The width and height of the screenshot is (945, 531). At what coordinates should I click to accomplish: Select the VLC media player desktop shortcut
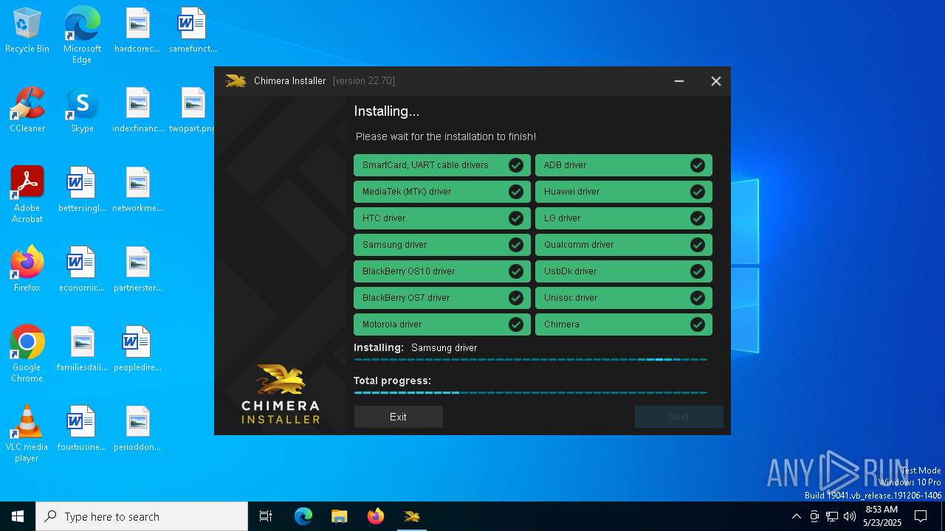tap(27, 434)
